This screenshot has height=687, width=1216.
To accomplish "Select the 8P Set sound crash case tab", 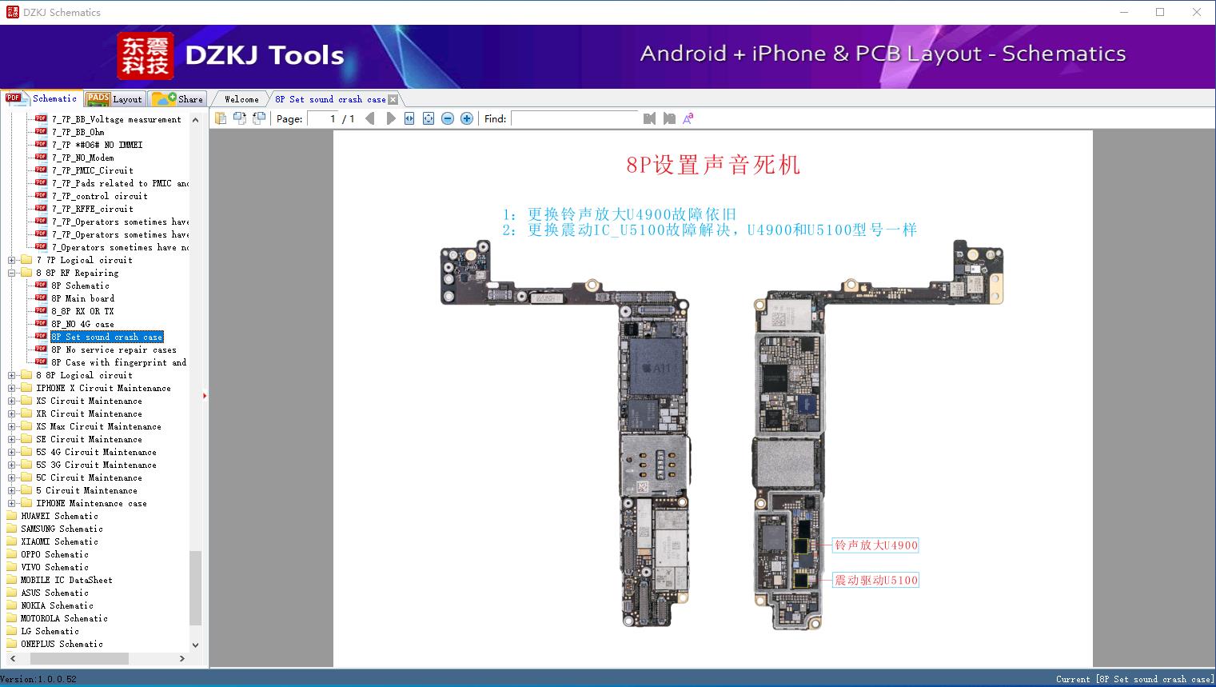I will (330, 100).
